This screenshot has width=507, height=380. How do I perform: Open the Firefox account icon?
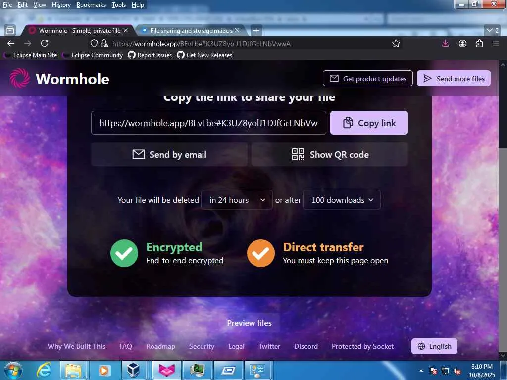click(x=463, y=44)
